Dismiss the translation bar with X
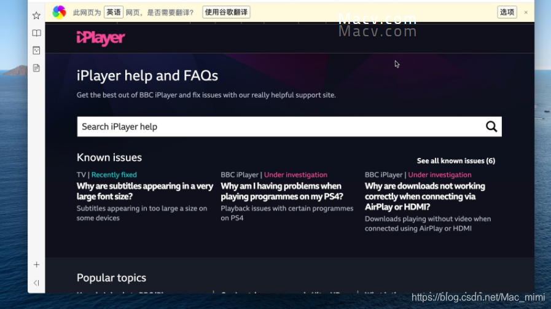Screen dimensions: 551x309 click(526, 12)
